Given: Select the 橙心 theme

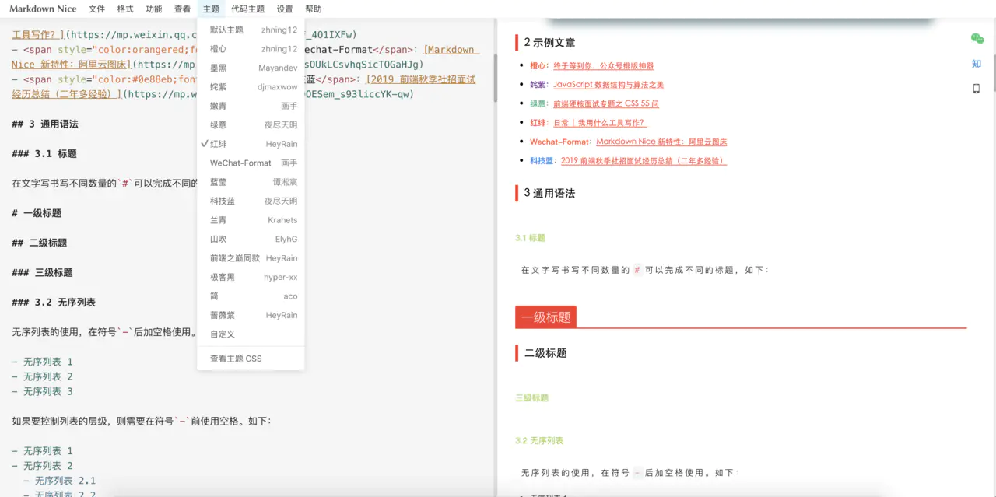Looking at the screenshot, I should (251, 49).
